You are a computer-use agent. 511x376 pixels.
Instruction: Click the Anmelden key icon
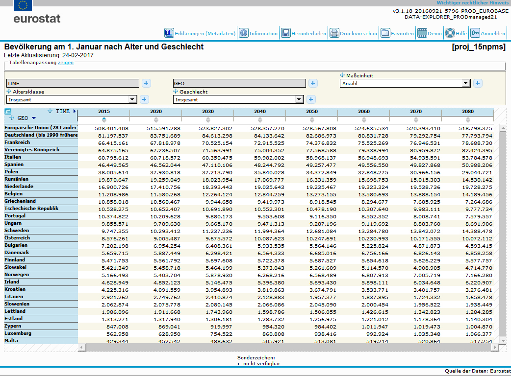pyautogui.click(x=475, y=33)
